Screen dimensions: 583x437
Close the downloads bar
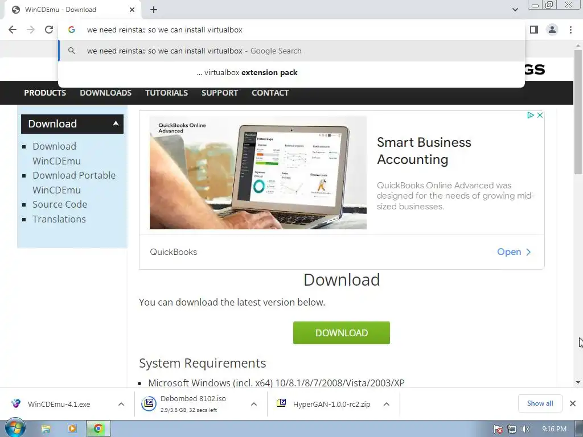click(573, 403)
